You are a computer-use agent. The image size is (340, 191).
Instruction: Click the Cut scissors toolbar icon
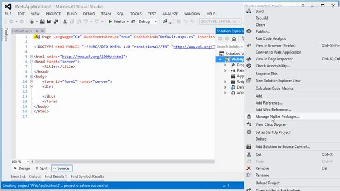point(65,21)
